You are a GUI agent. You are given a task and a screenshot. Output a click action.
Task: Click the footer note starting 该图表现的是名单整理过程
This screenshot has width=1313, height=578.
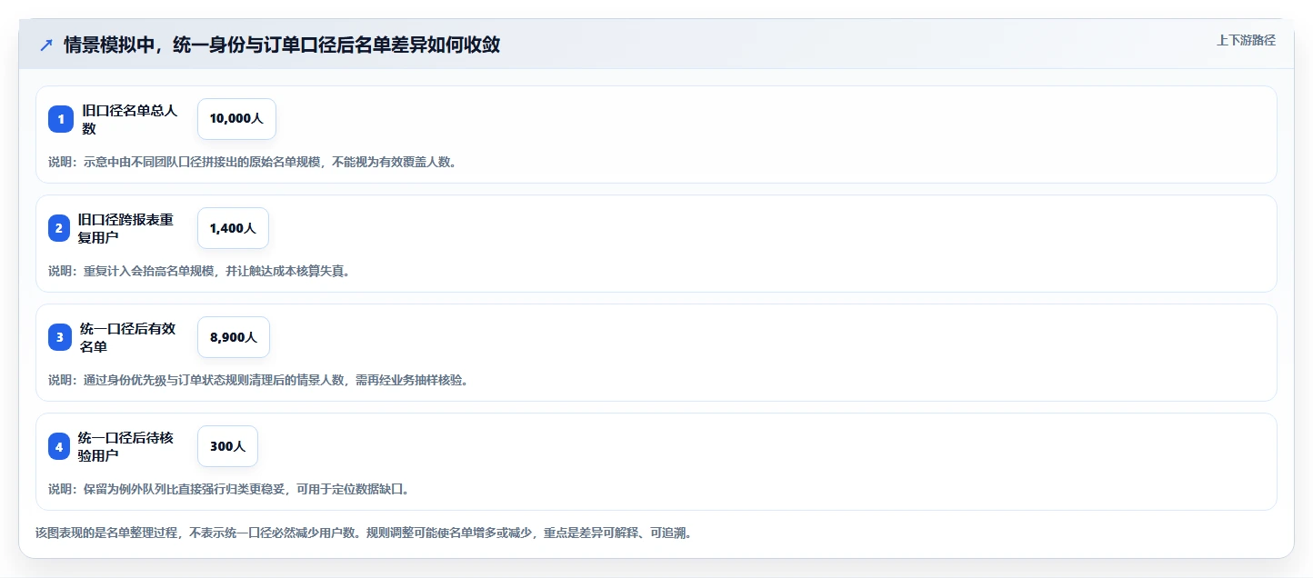364,533
